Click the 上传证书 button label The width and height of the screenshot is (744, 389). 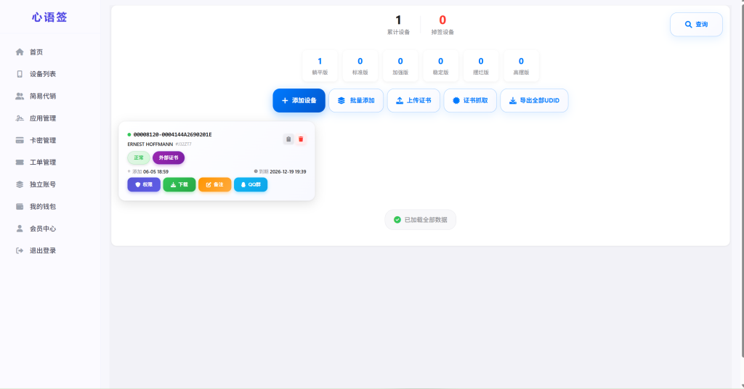419,100
